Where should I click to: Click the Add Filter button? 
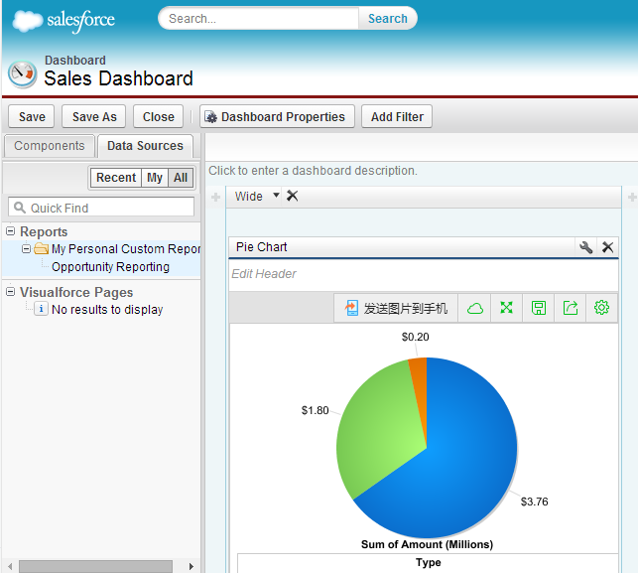click(x=397, y=117)
